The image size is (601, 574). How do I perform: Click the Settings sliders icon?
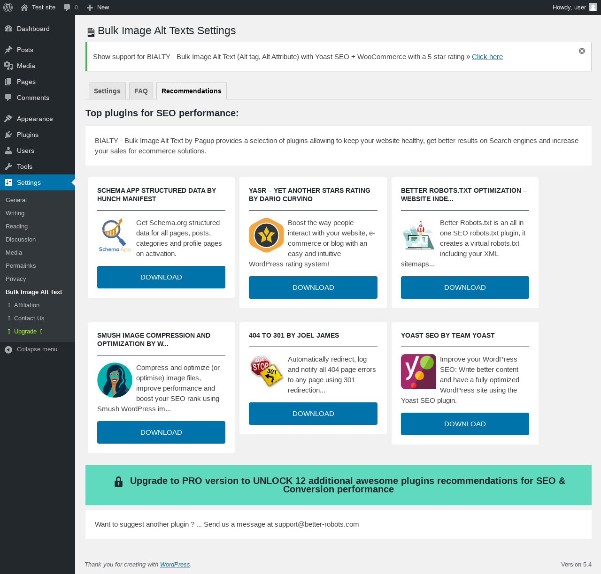point(8,182)
